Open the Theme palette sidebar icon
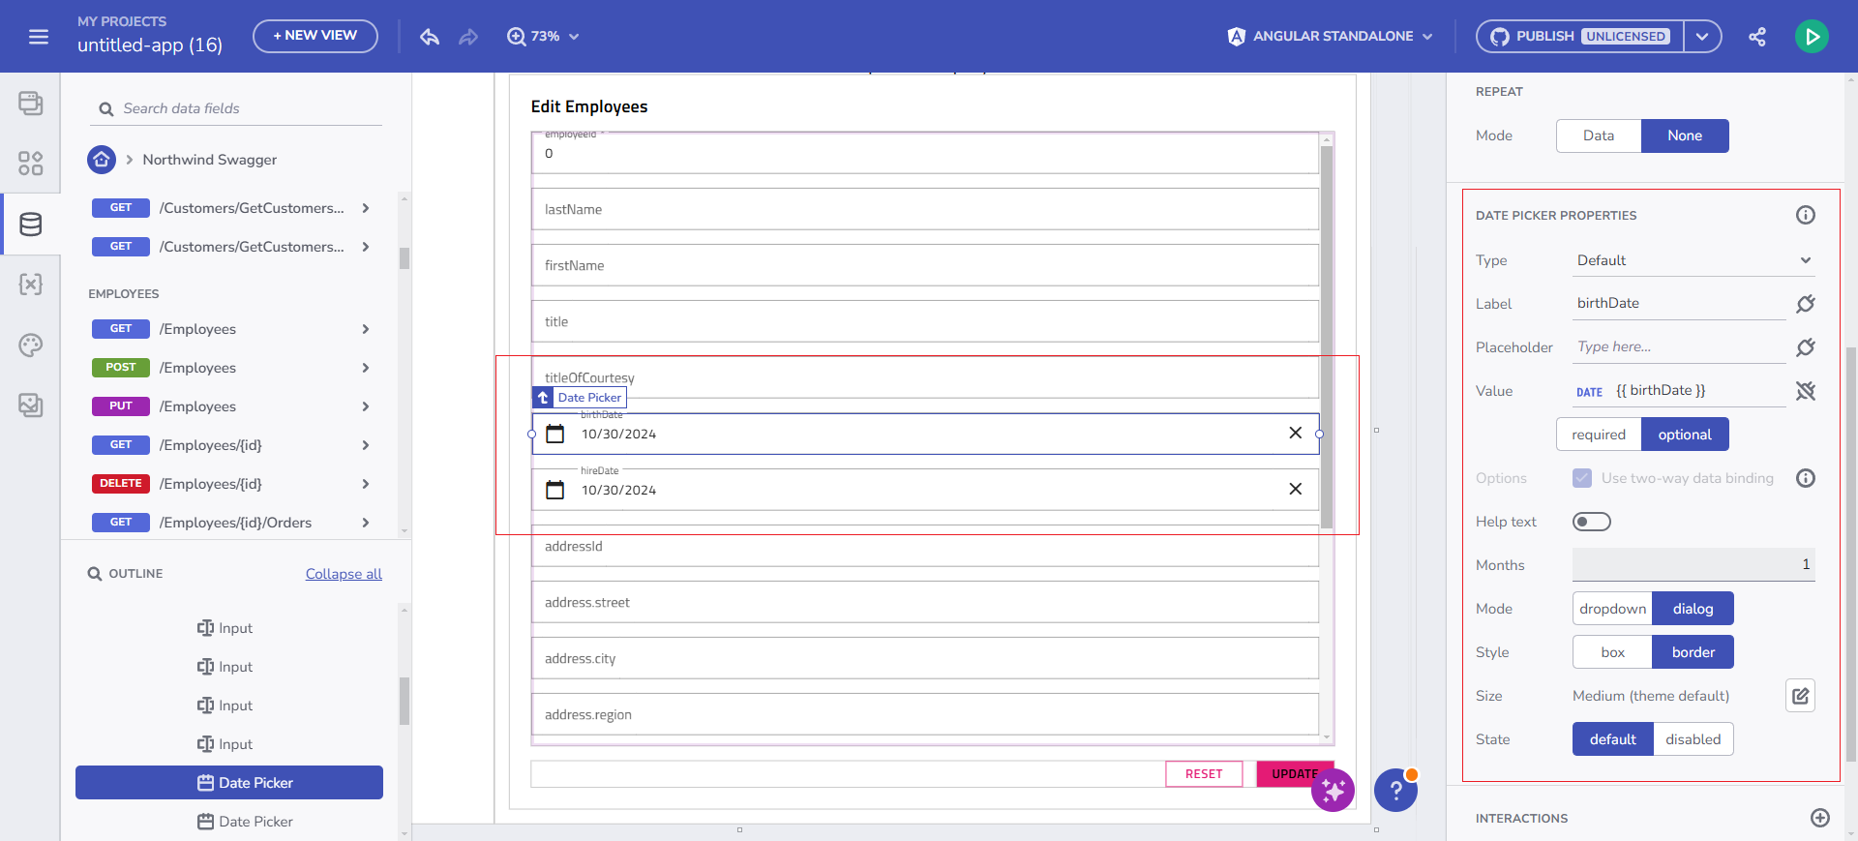This screenshot has width=1858, height=841. coord(31,345)
